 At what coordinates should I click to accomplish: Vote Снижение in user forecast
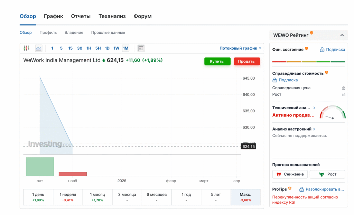(290, 174)
